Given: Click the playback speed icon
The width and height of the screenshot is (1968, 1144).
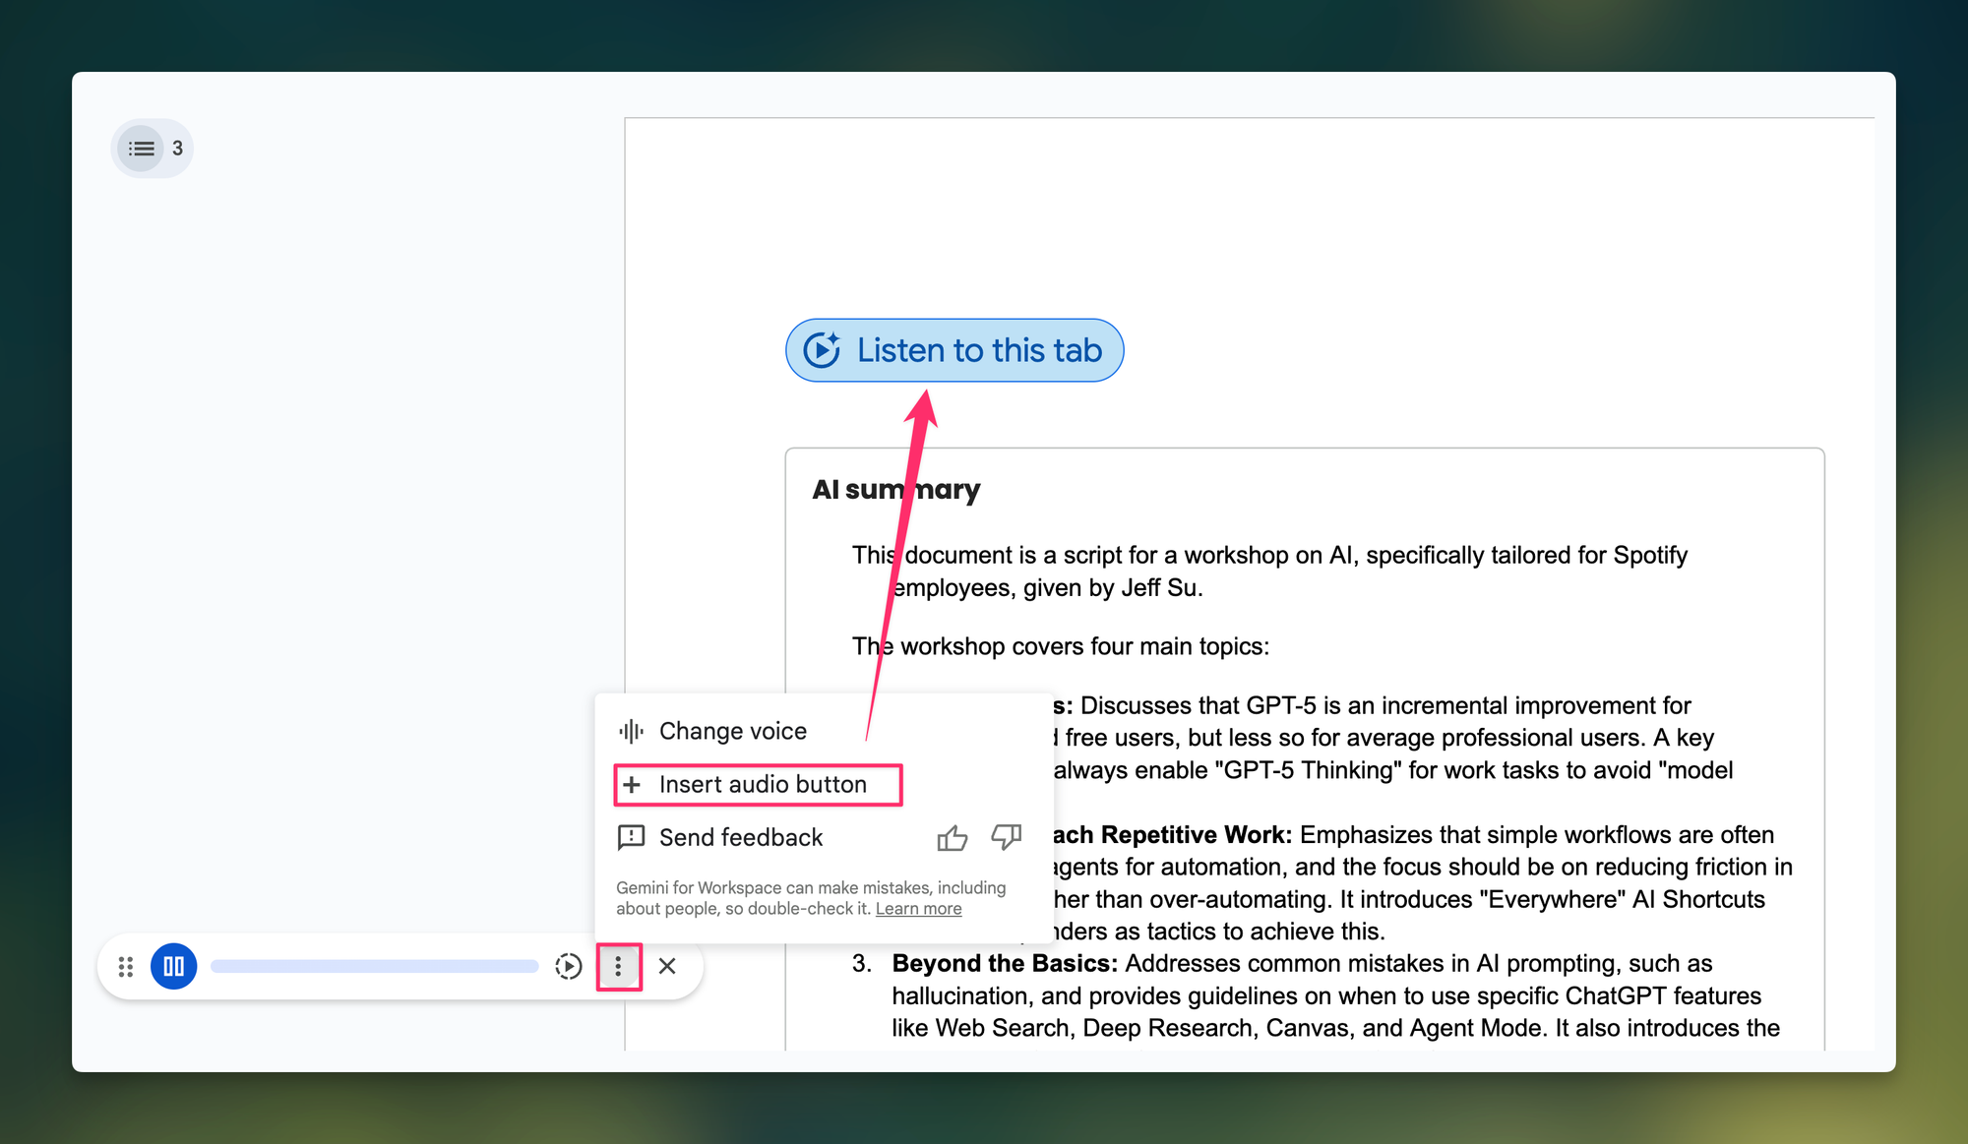Looking at the screenshot, I should 569,966.
